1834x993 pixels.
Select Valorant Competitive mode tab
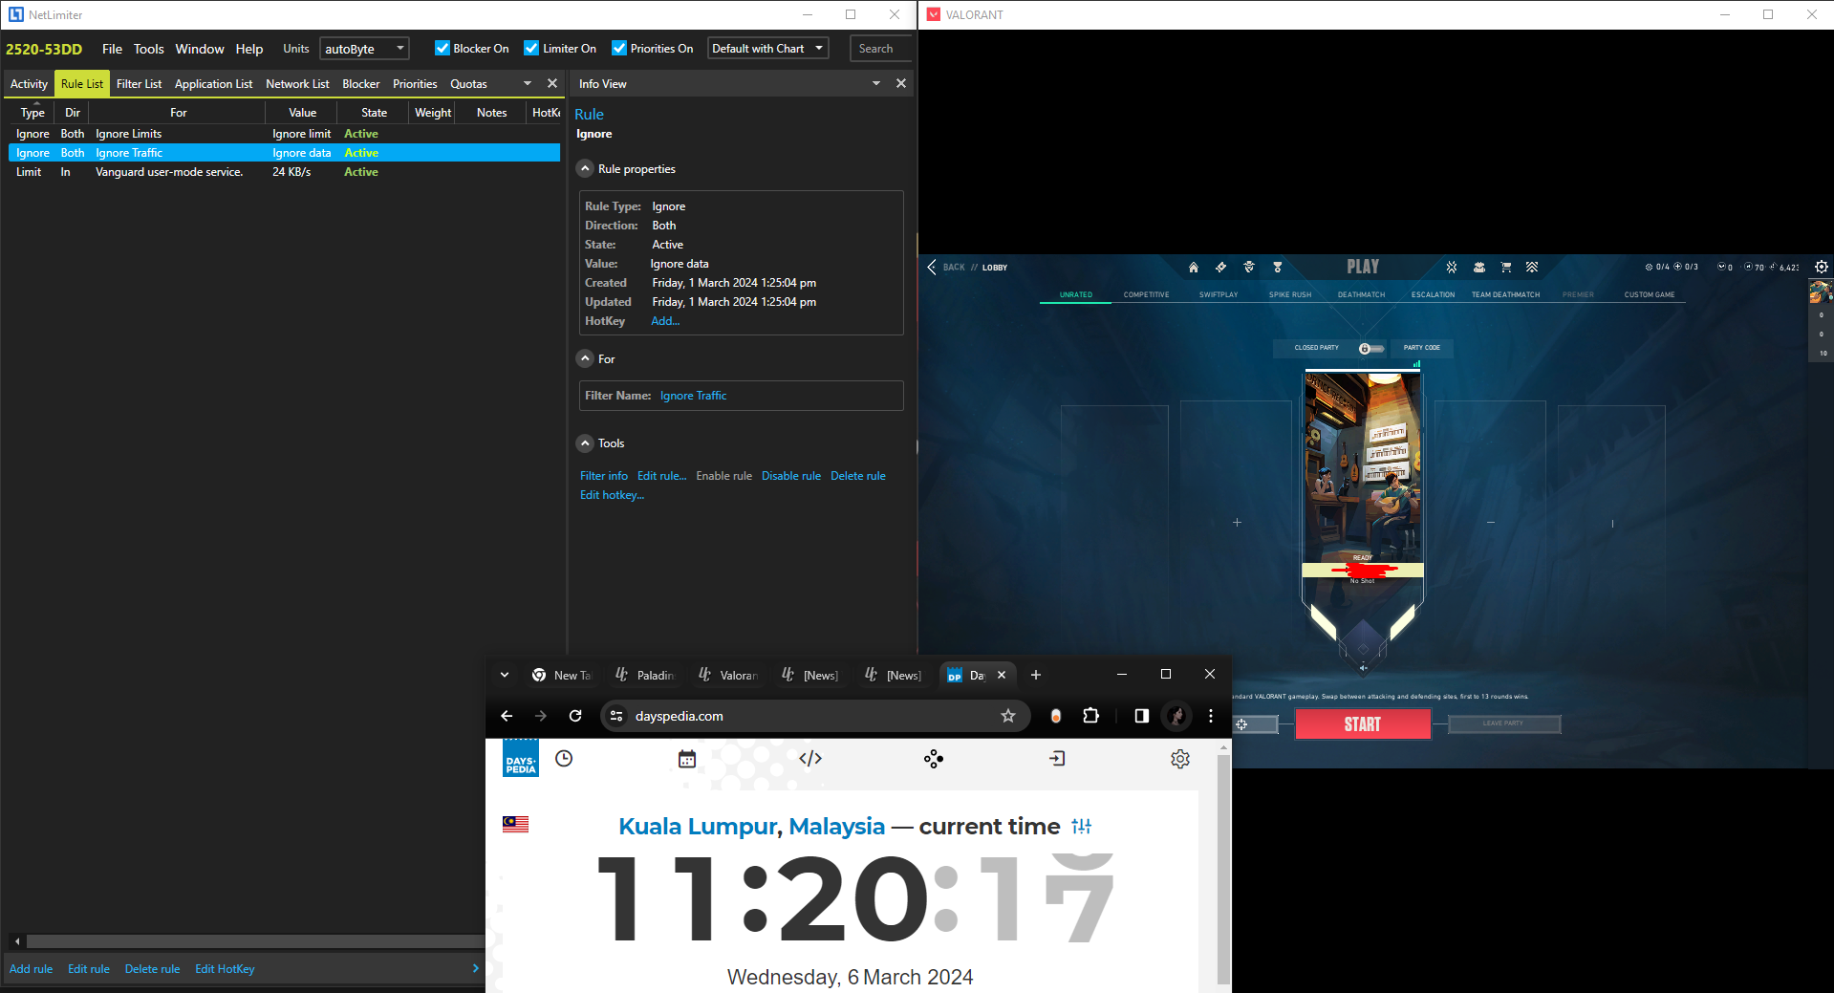(x=1146, y=295)
